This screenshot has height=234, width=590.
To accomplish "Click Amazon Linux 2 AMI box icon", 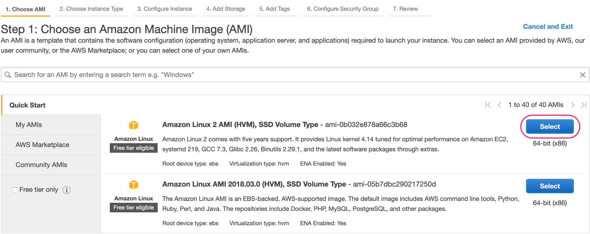I will [134, 125].
